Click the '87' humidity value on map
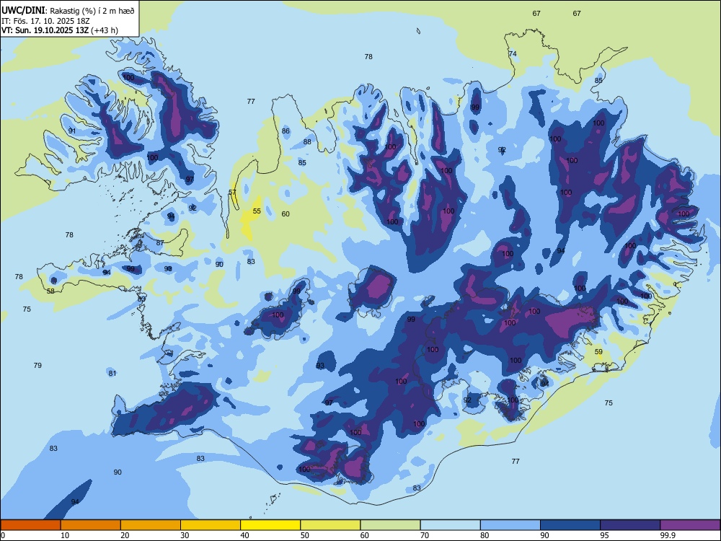 click(x=160, y=243)
